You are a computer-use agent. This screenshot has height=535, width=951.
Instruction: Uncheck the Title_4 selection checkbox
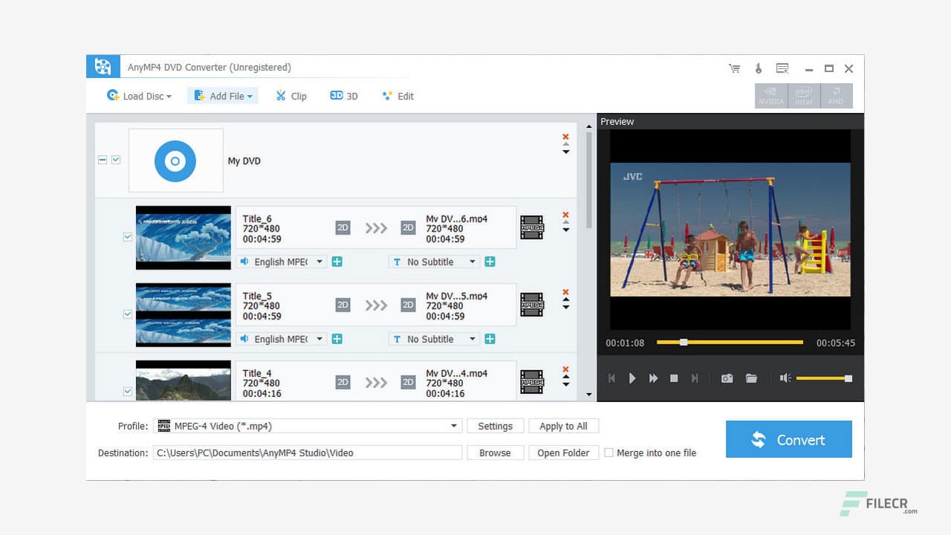click(x=127, y=391)
